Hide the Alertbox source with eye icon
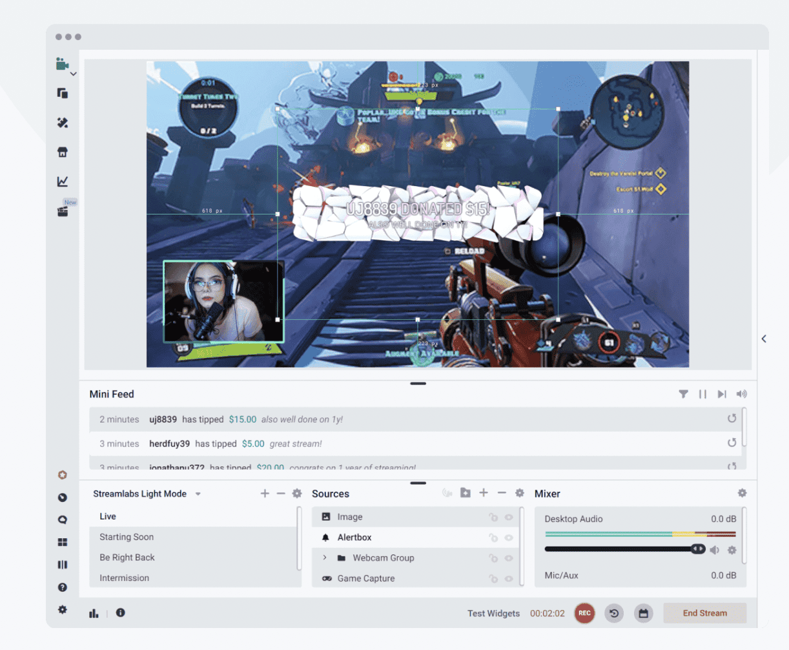 [x=509, y=538]
